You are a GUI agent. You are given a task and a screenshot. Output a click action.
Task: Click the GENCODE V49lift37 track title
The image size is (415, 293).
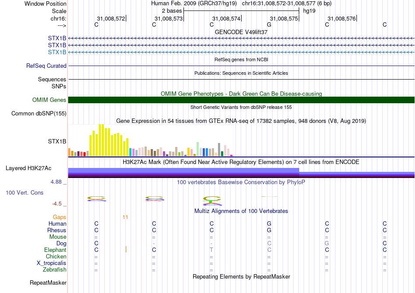[241, 32]
